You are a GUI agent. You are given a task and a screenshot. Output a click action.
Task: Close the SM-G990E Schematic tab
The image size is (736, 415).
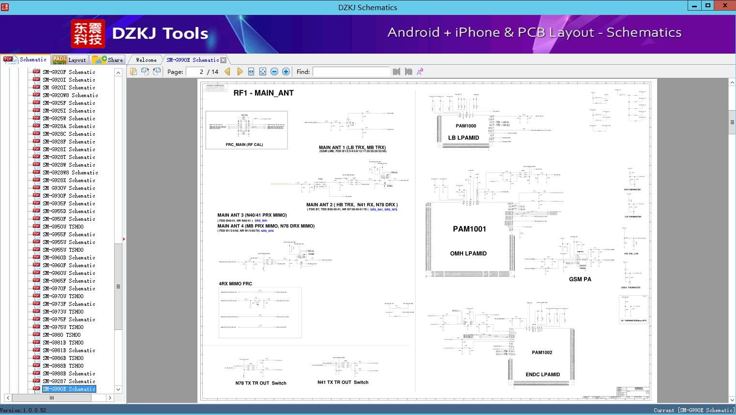(223, 60)
